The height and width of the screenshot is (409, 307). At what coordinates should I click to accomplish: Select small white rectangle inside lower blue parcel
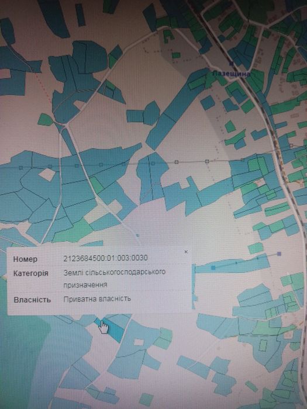pos(139,342)
